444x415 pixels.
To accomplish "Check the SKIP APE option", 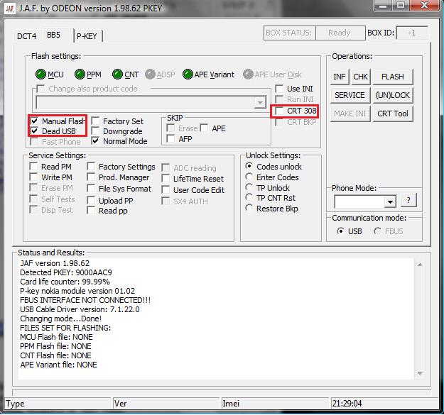I will [x=204, y=128].
